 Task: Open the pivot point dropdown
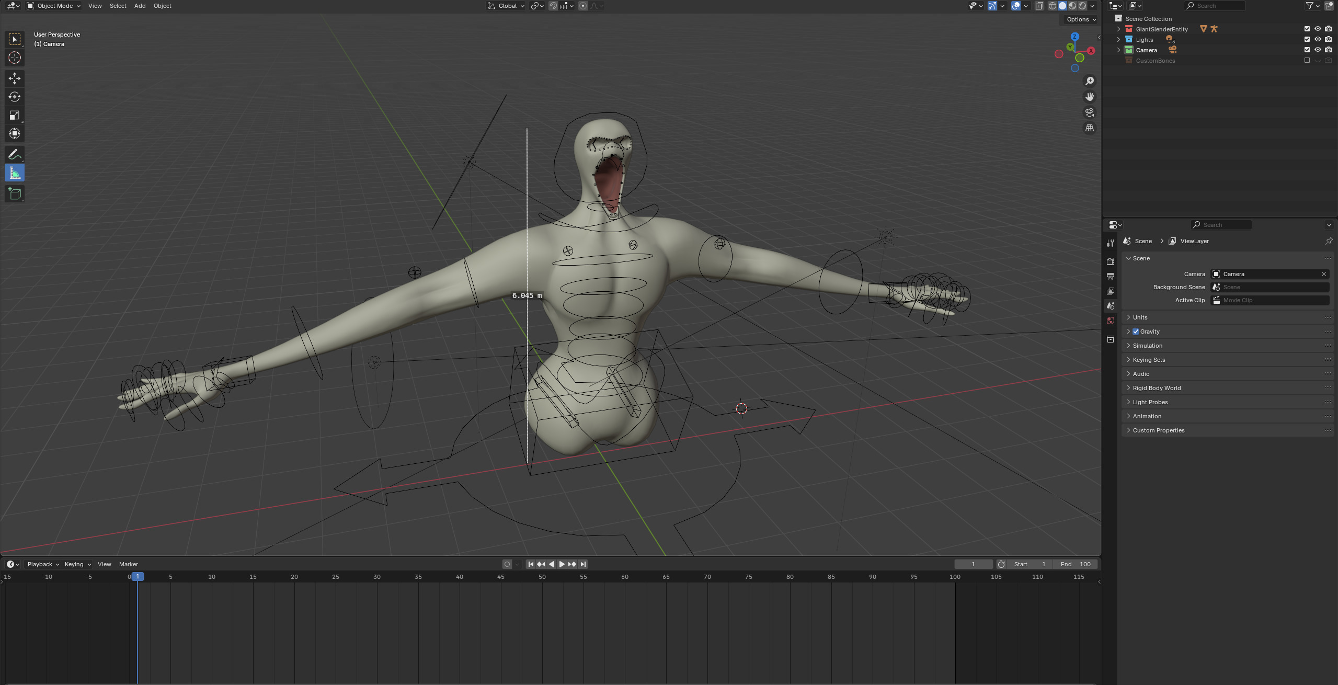point(537,6)
